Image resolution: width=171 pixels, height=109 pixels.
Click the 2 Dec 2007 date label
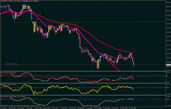pyautogui.click(x=55, y=108)
